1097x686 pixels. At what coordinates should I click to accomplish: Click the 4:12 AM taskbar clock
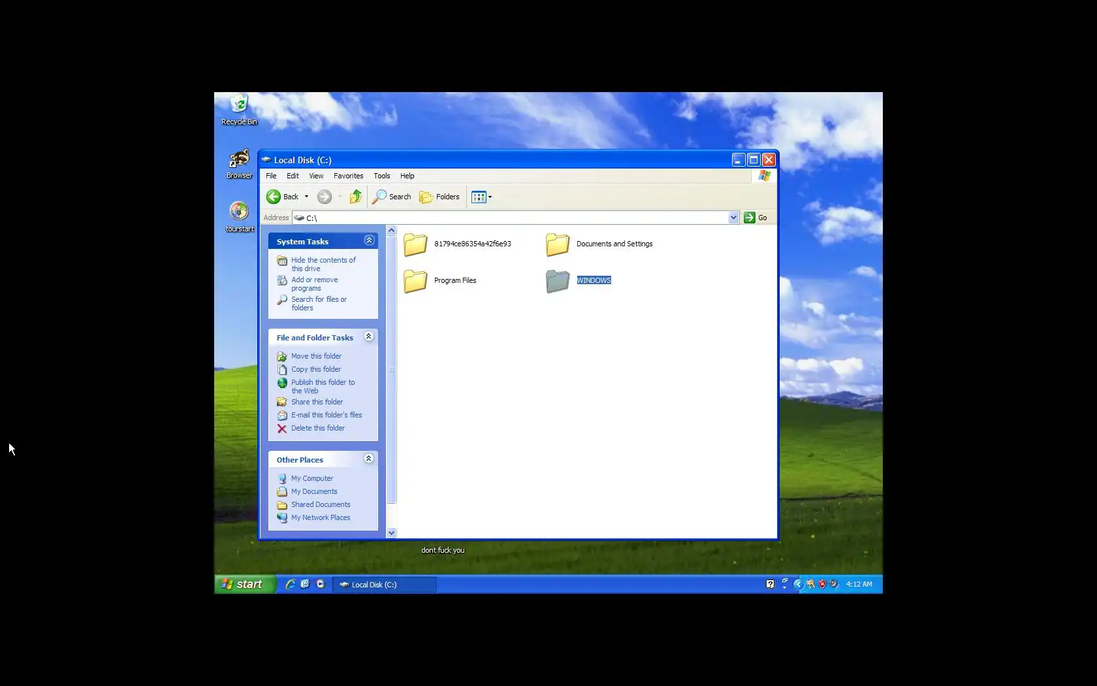click(x=859, y=584)
